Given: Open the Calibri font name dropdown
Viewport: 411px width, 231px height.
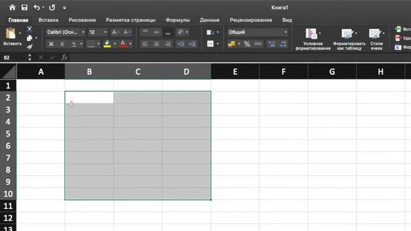Looking at the screenshot, I should click(x=83, y=32).
